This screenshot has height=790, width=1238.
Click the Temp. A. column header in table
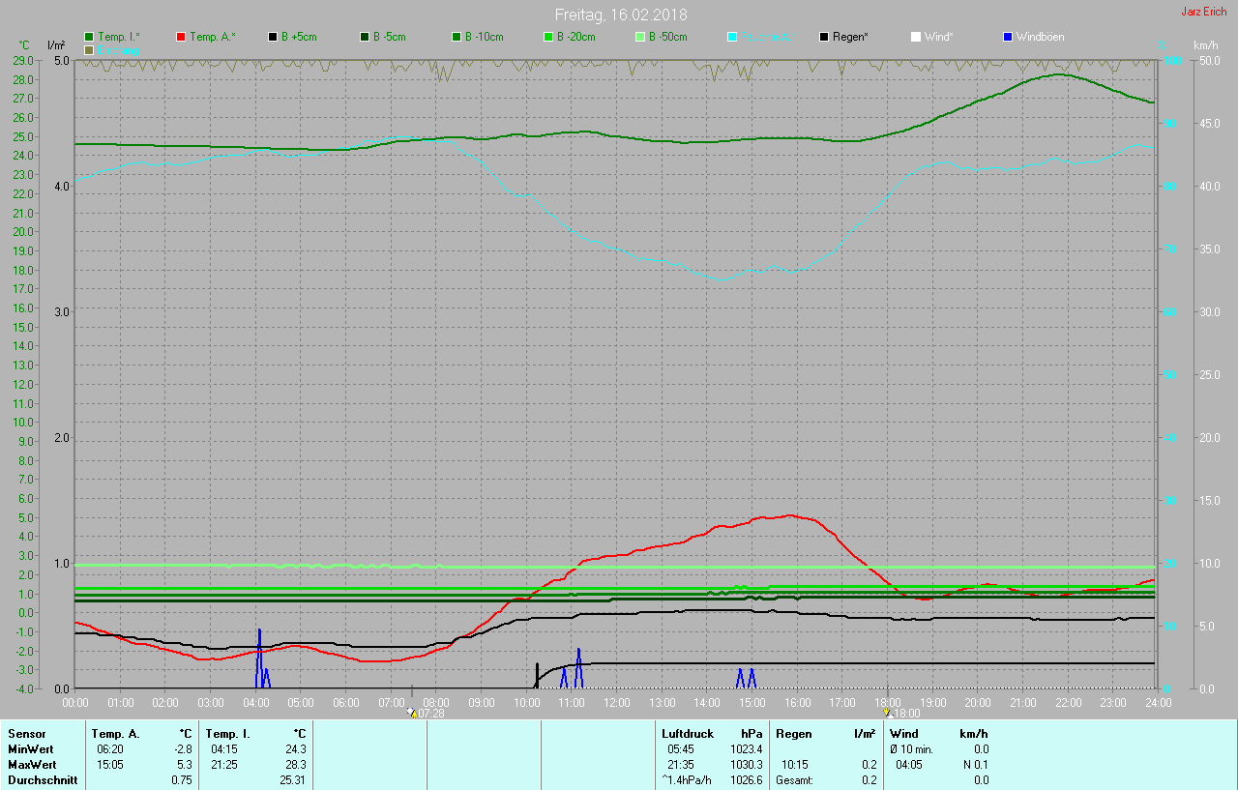point(115,734)
